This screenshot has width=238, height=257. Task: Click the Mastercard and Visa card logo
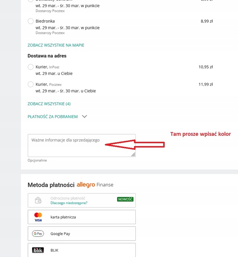pyautogui.click(x=38, y=217)
